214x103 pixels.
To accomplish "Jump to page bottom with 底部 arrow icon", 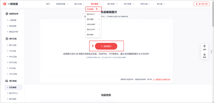I will pos(205,54).
